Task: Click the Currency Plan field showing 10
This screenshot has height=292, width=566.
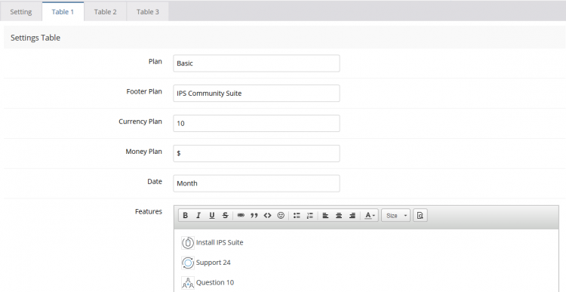Action: [257, 123]
